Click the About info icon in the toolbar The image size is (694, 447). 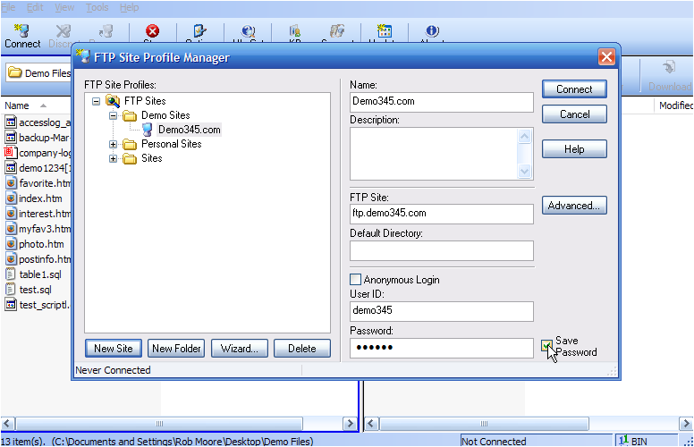pyautogui.click(x=432, y=31)
